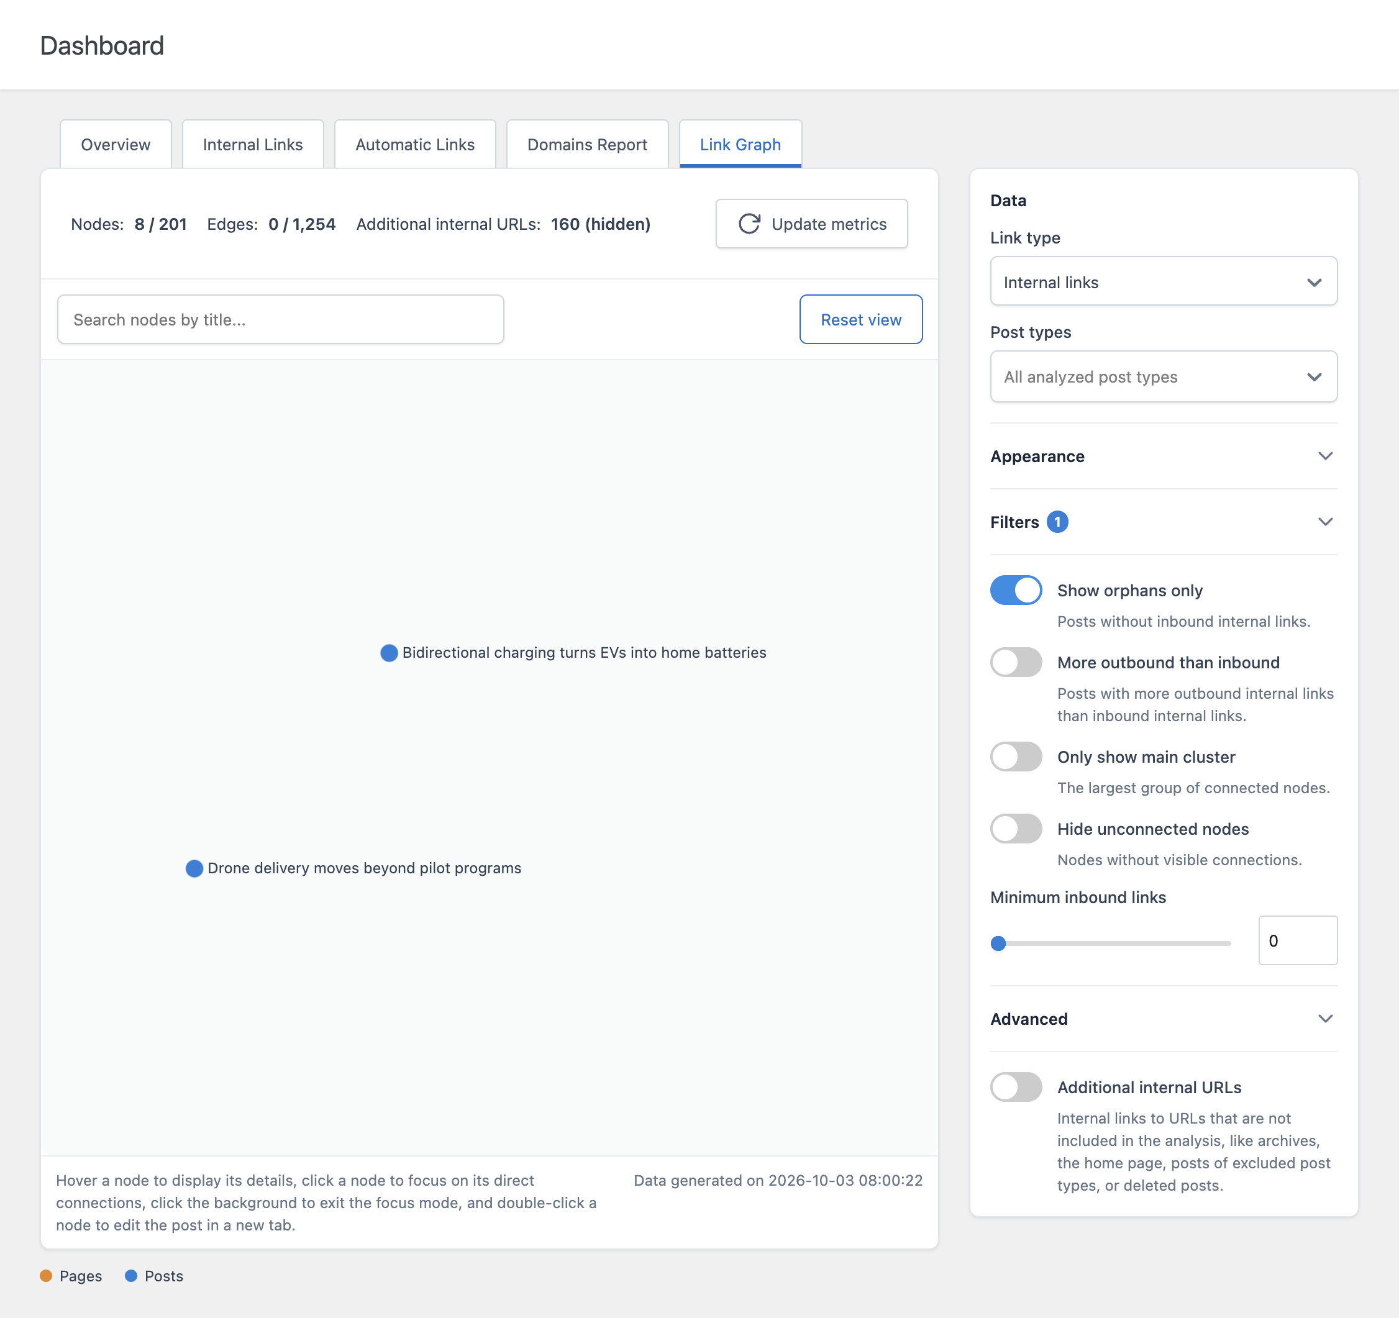
Task: Click the Posts legend label
Action: [164, 1276]
